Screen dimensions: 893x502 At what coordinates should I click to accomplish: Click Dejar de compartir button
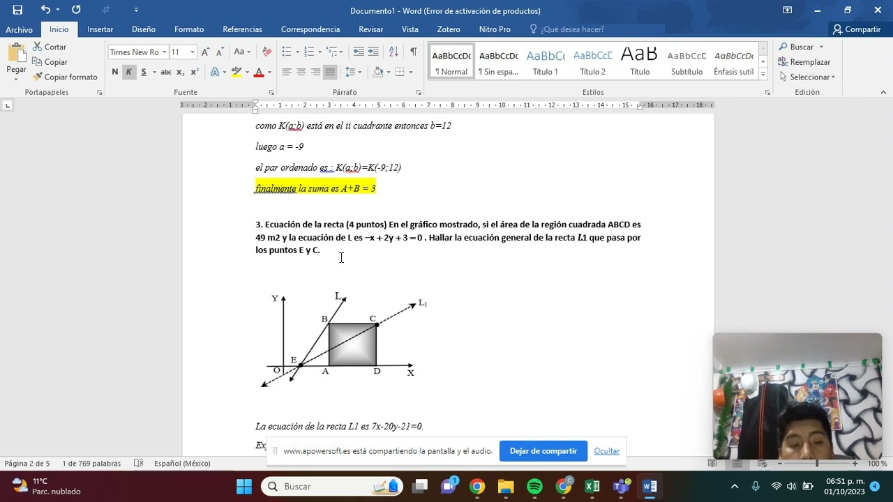(543, 451)
